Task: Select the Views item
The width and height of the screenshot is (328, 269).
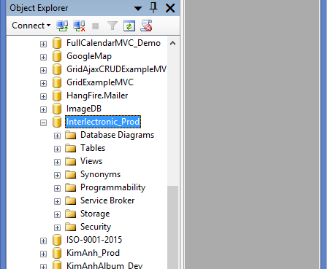Action: (91, 161)
